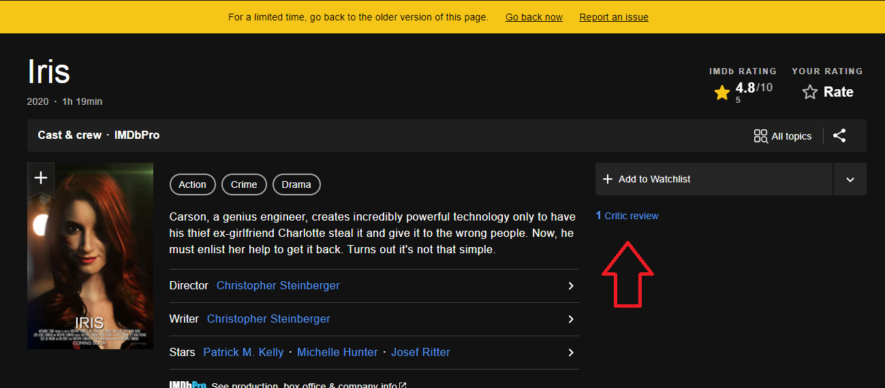885x388 pixels.
Task: Click IMDbPro logo near production info
Action: 188,385
